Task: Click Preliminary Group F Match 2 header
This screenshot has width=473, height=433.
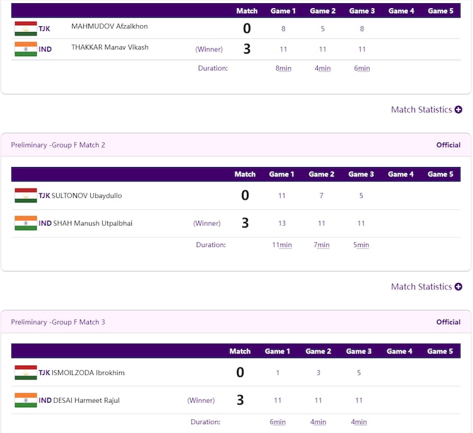Action: 58,145
